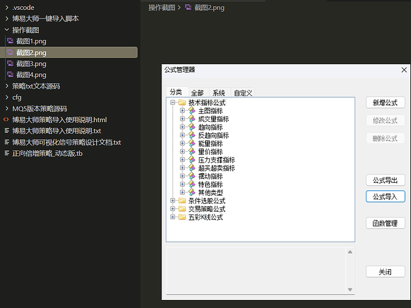411x308 pixels.
Task: Switch to the 系统 tab
Action: 219,93
